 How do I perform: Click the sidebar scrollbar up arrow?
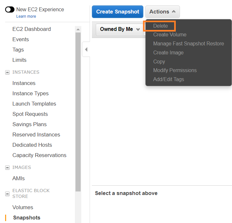pos(78,29)
